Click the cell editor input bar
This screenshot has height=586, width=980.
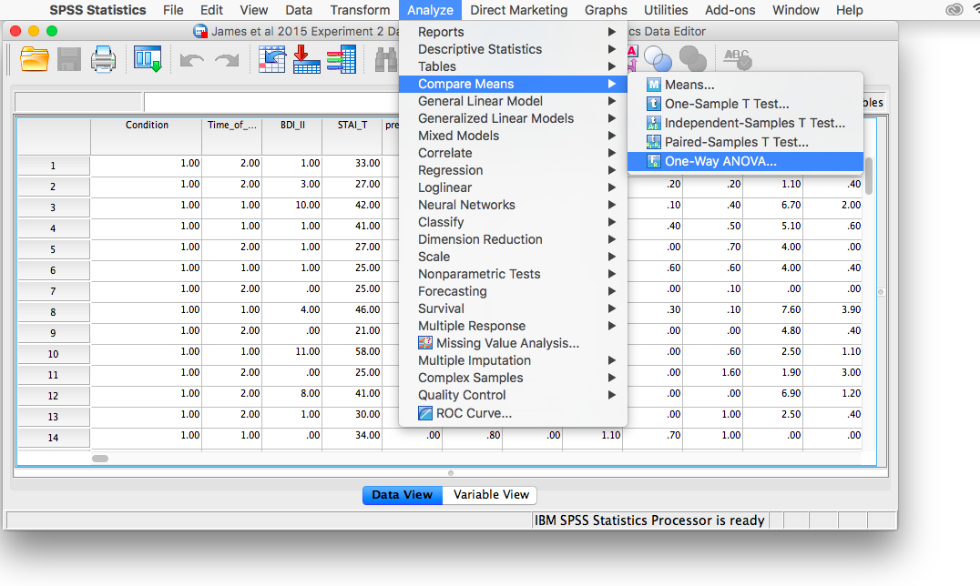(x=271, y=103)
